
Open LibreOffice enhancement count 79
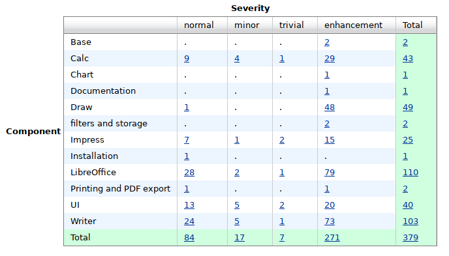[x=330, y=173]
